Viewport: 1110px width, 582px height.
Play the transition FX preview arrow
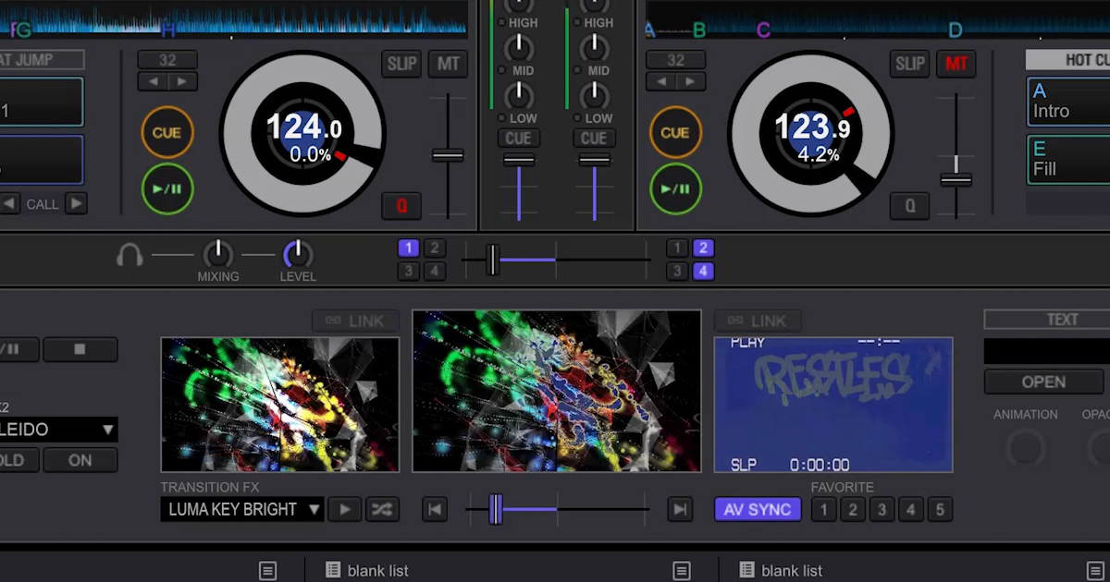(x=344, y=509)
